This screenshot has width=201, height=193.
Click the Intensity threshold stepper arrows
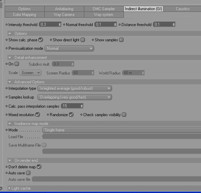(60, 24)
